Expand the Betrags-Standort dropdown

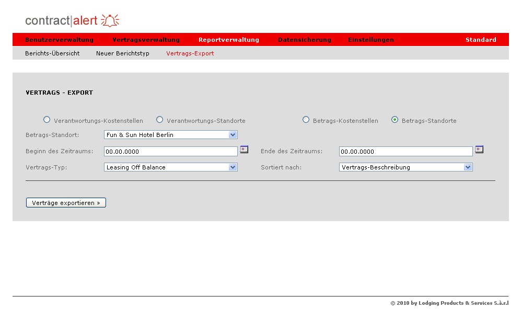(x=233, y=135)
